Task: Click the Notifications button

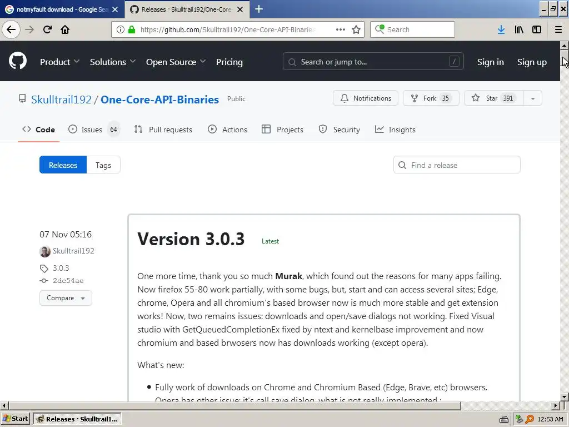Action: pyautogui.click(x=366, y=98)
